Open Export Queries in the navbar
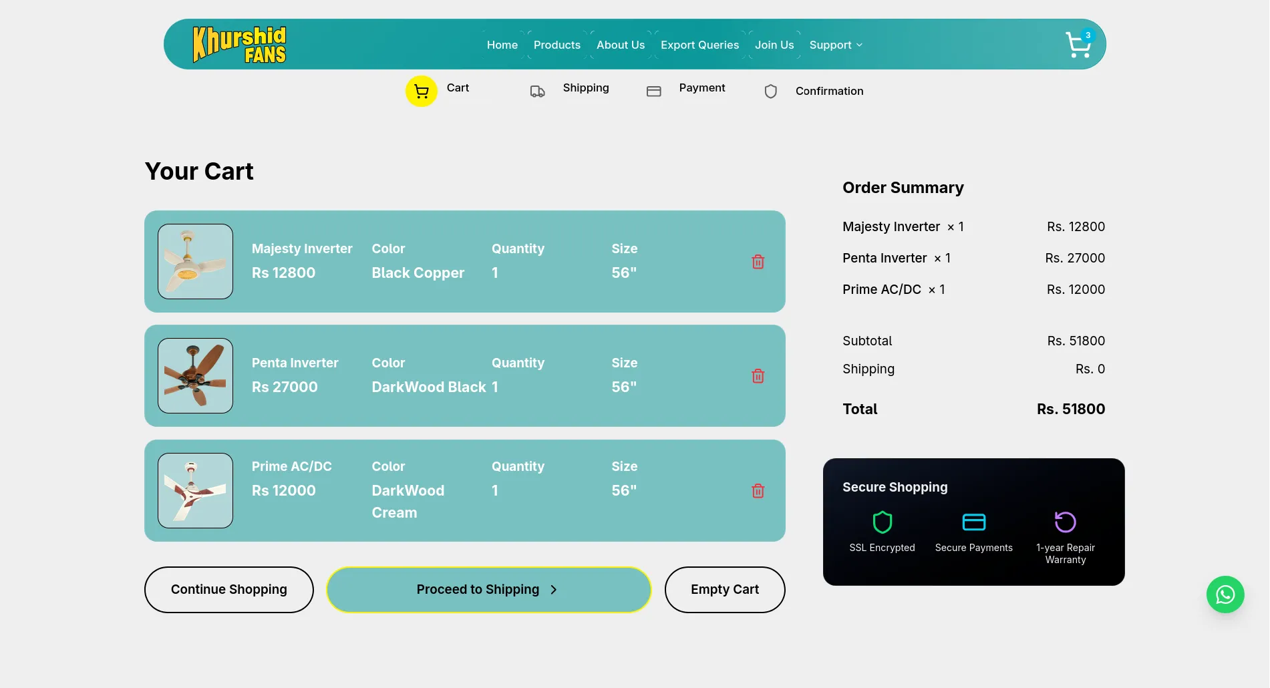The image size is (1270, 688). (x=700, y=45)
